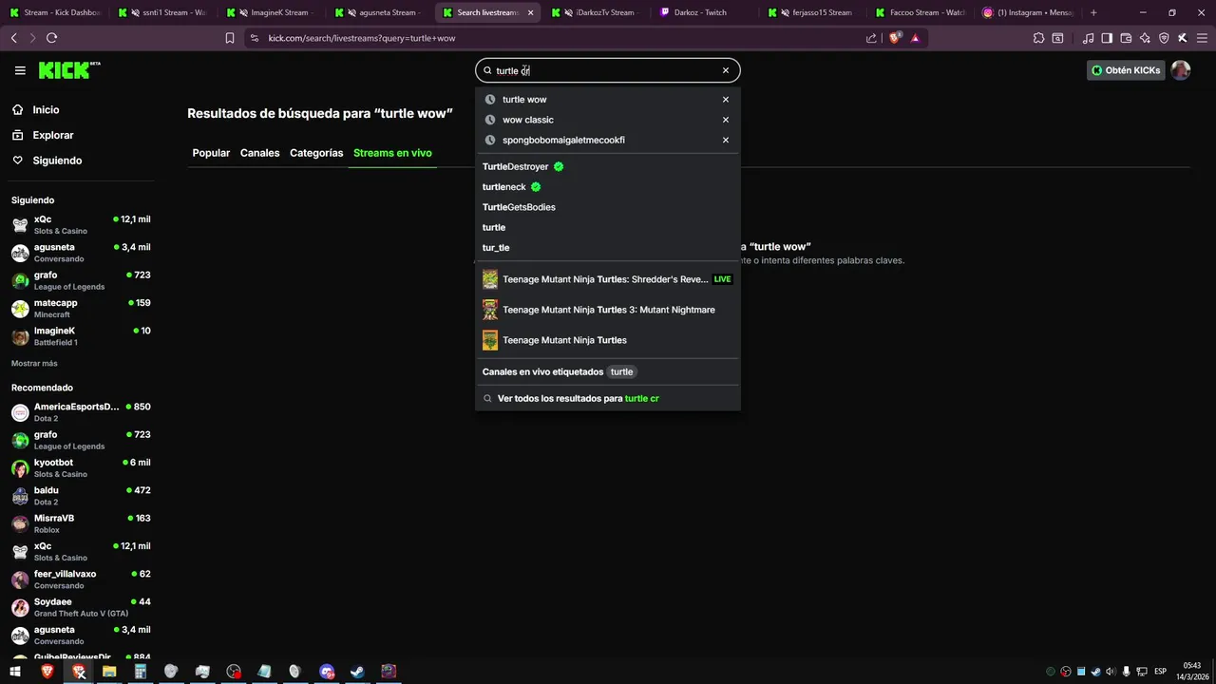This screenshot has width=1216, height=684.
Task: Click the site settings icon in address bar
Action: [254, 38]
